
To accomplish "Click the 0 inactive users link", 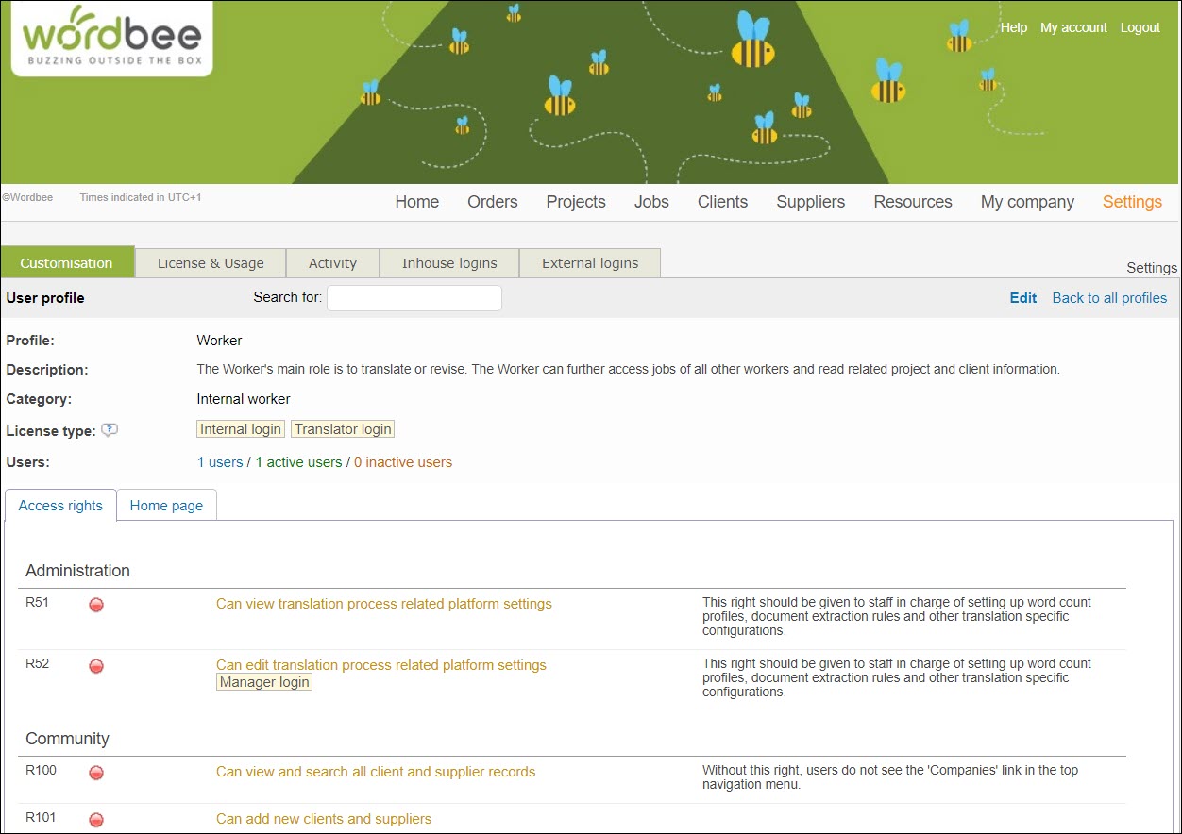I will (x=403, y=462).
